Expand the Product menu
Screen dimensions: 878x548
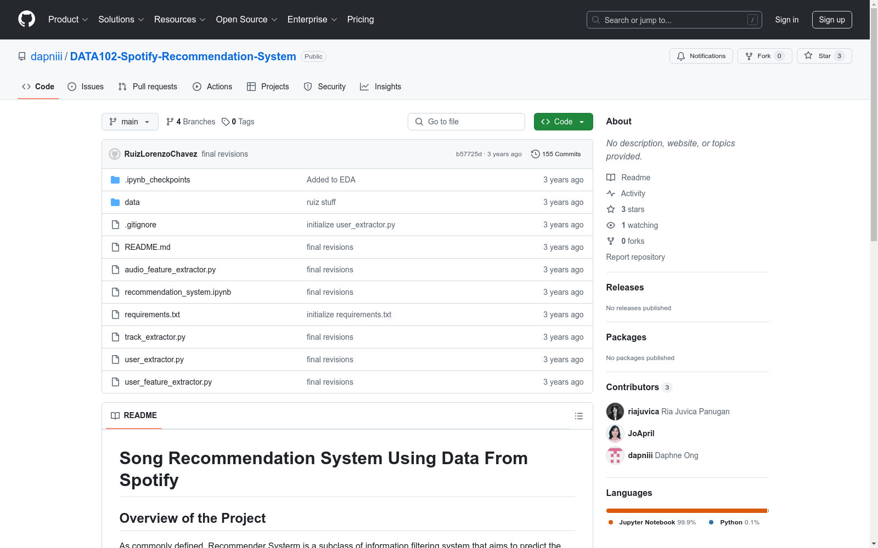[68, 20]
